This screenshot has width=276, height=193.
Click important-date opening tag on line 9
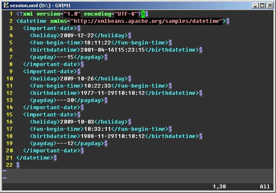pyautogui.click(x=50, y=72)
